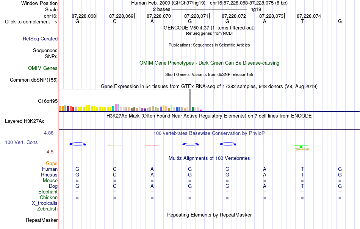Click the RepeatMasker track label
Image resolution: width=360 pixels, height=229 pixels.
(x=42, y=220)
